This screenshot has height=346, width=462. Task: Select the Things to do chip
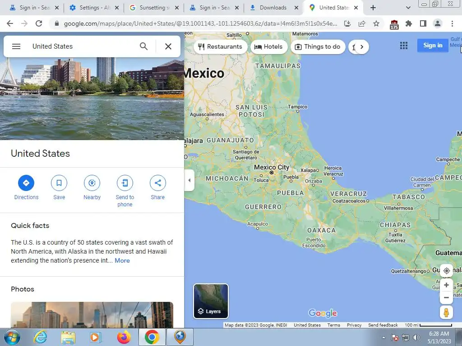pos(318,46)
